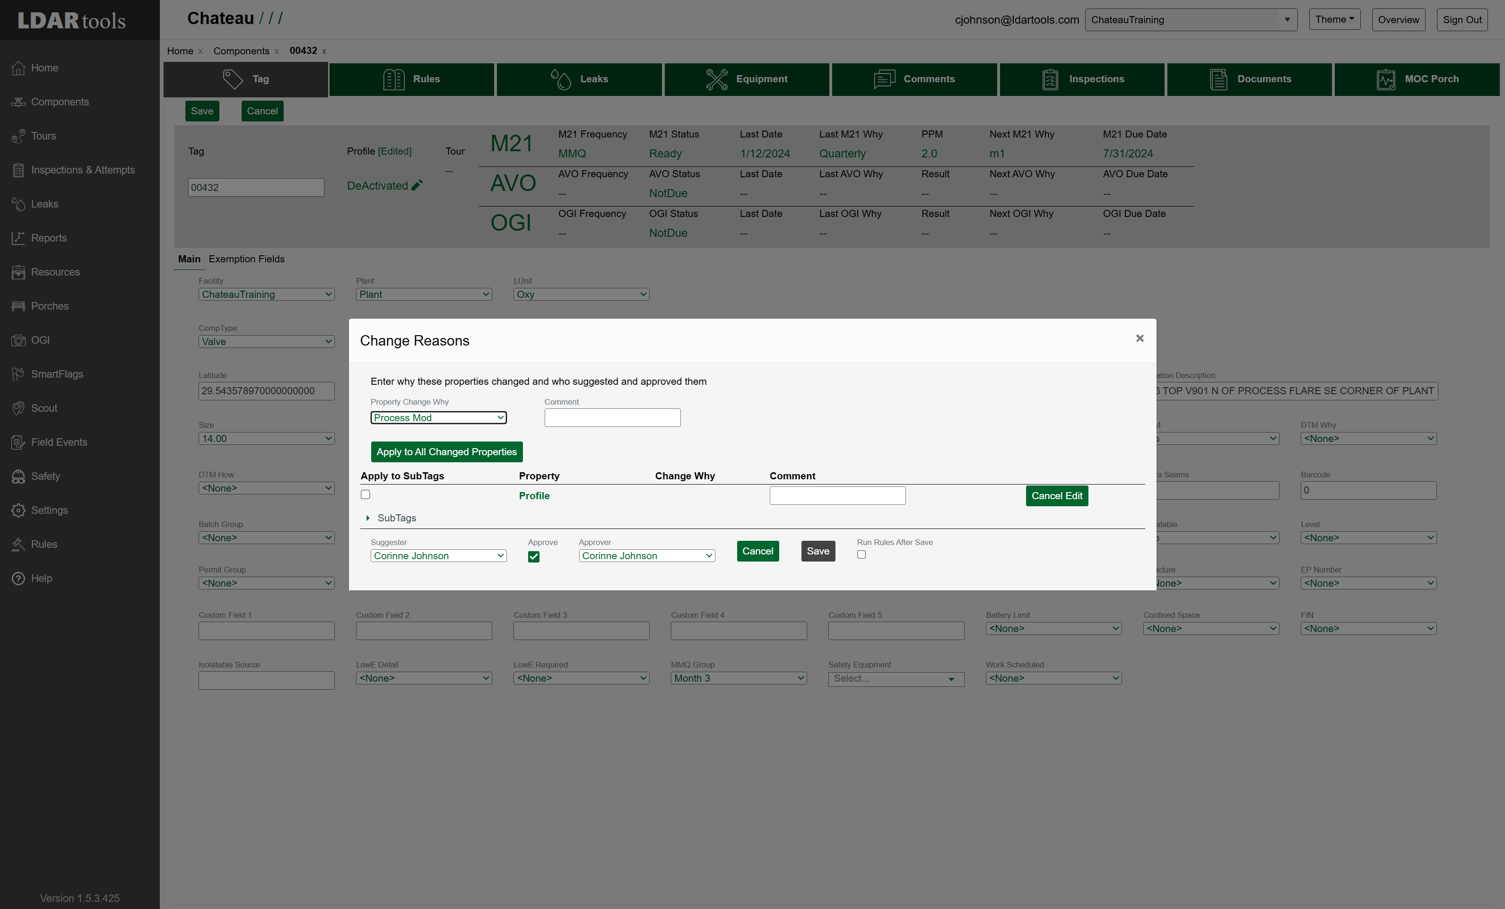
Task: Open the Overview button in the header
Action: point(1398,19)
